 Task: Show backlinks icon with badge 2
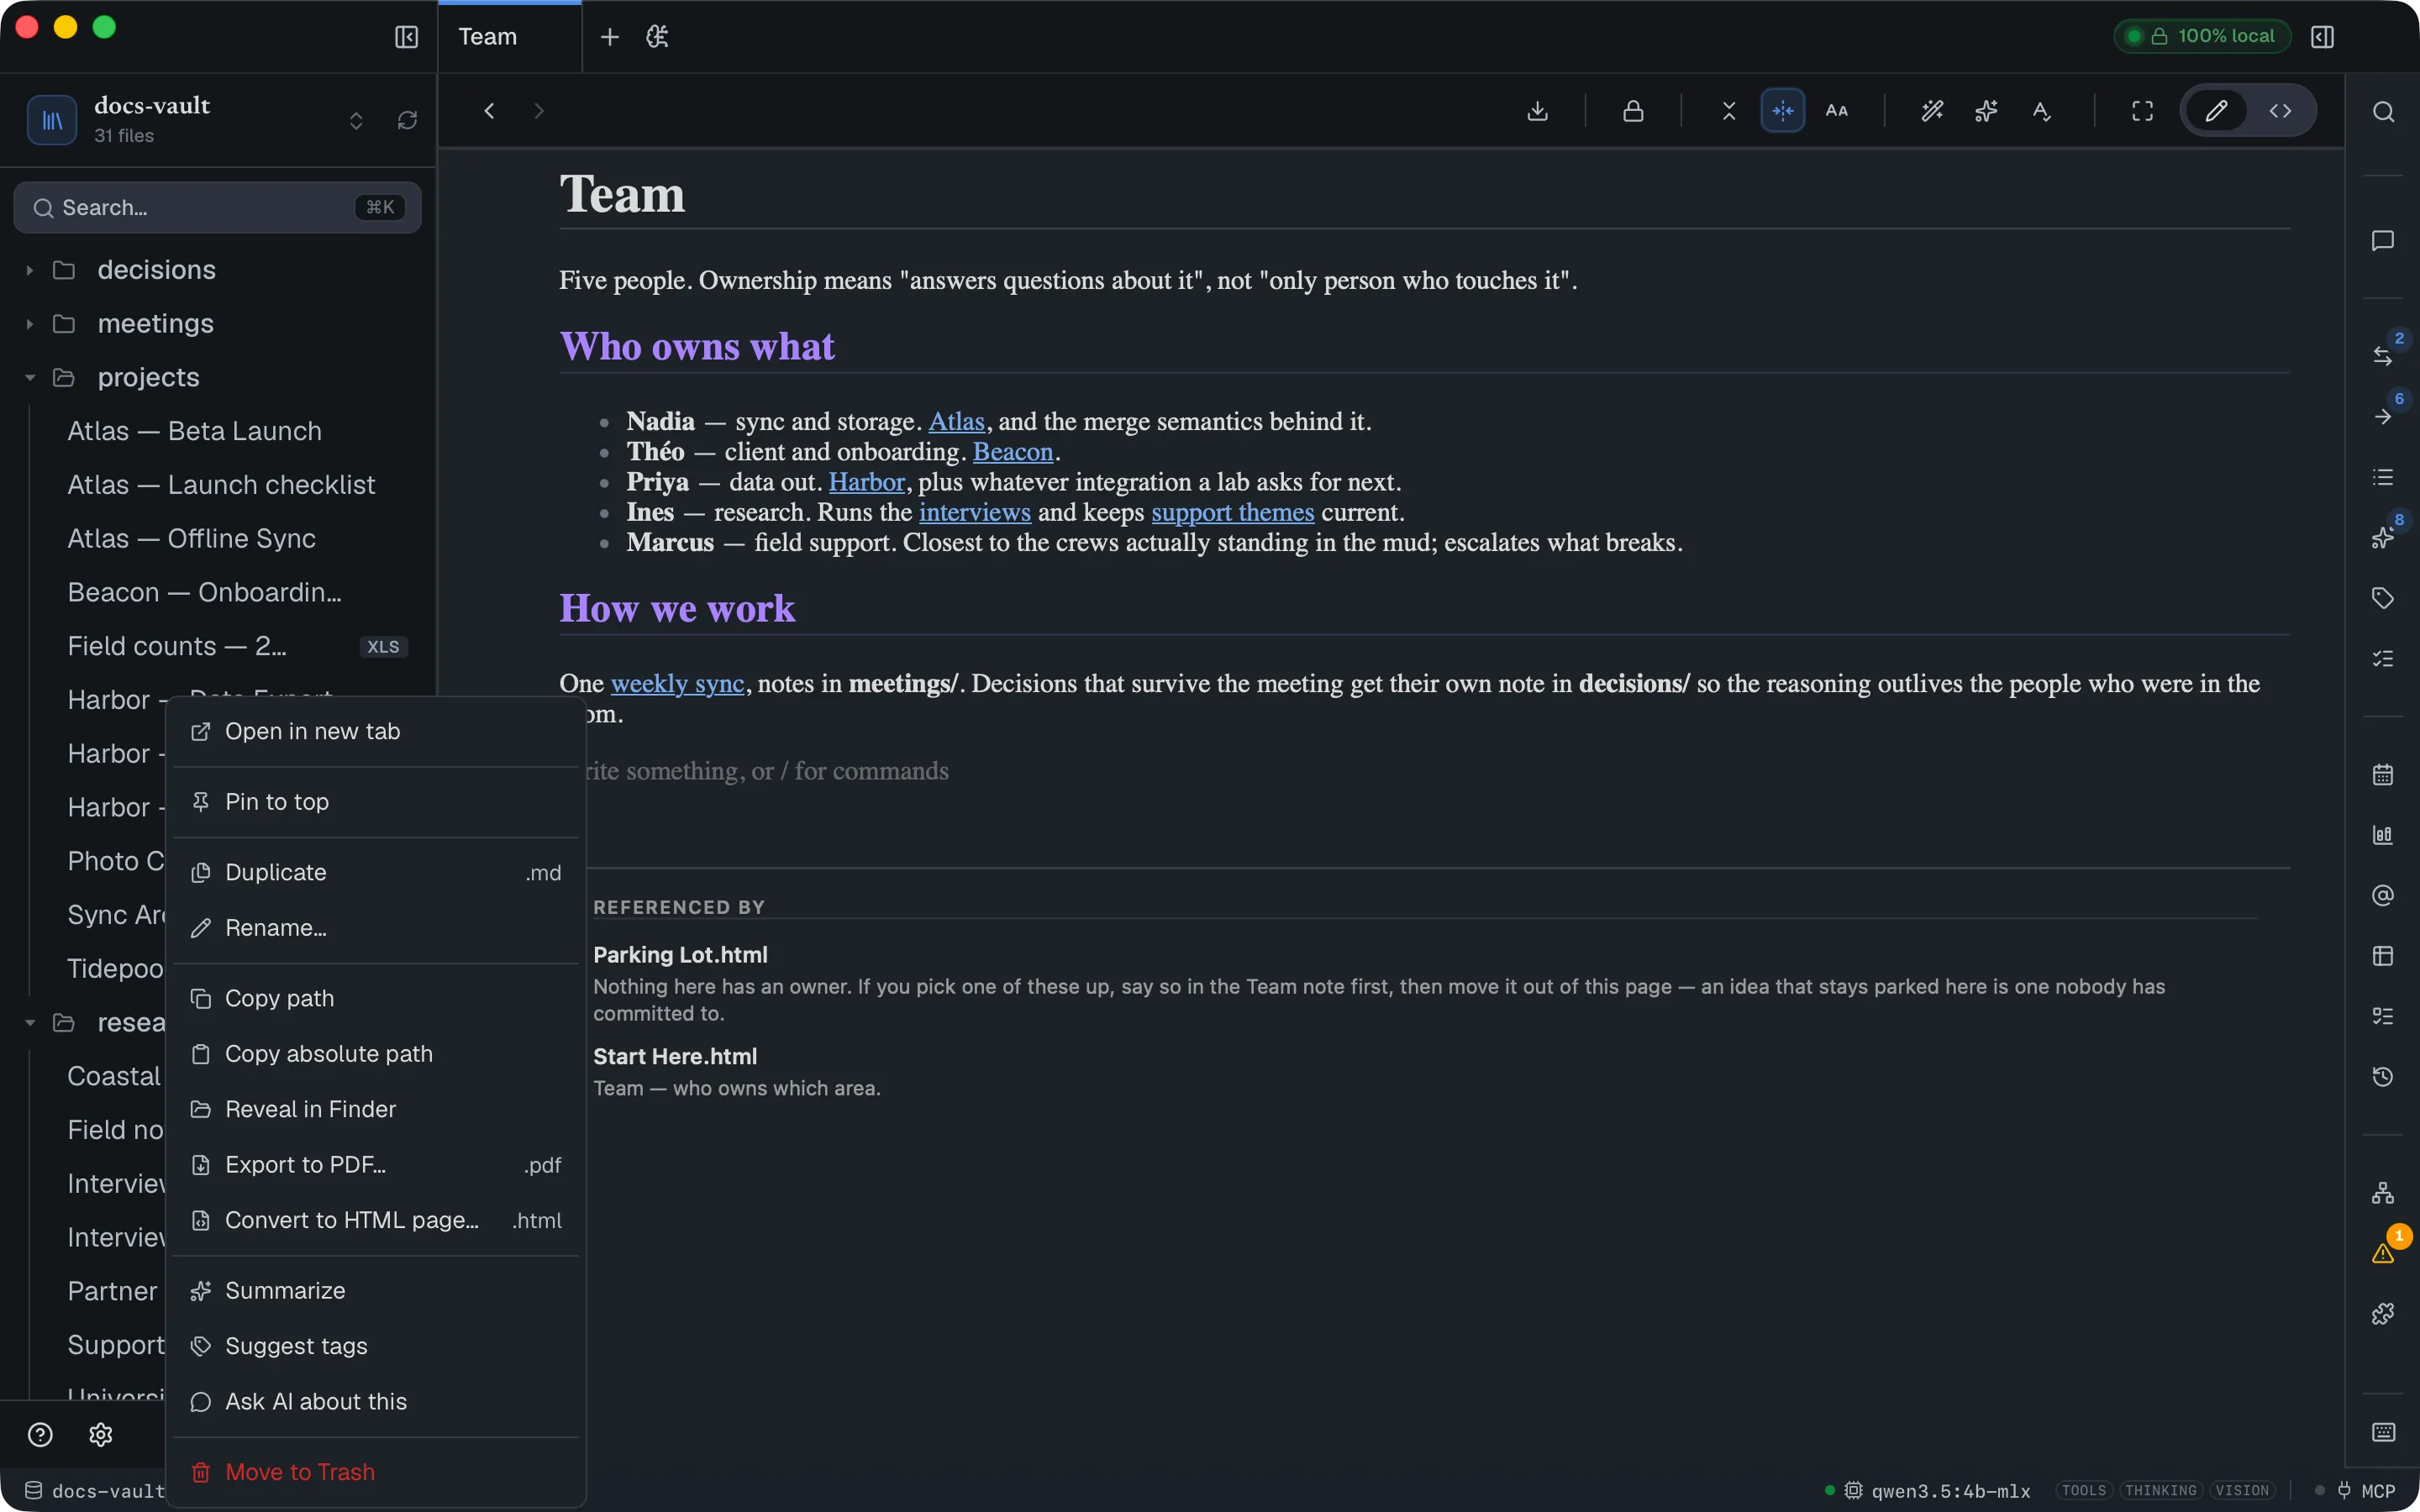coord(2383,356)
